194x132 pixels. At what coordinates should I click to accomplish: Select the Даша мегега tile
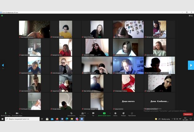click(128, 101)
